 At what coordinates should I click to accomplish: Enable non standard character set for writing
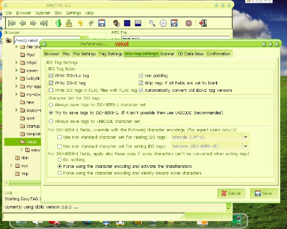(x=59, y=146)
